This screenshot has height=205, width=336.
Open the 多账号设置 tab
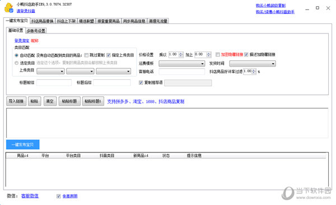click(x=36, y=31)
